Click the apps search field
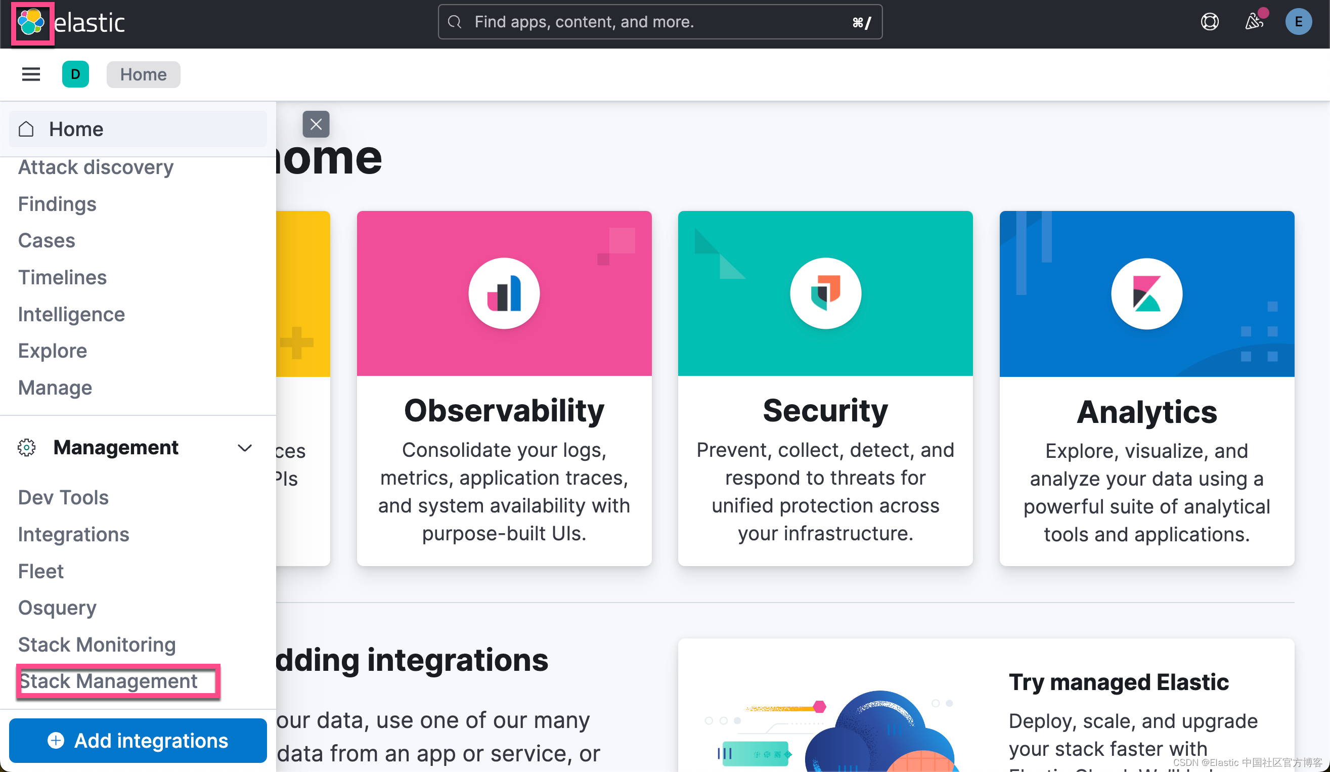Image resolution: width=1330 pixels, height=772 pixels. point(660,22)
